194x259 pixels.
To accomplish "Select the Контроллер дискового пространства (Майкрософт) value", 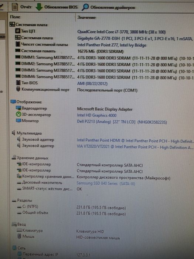I will [123, 178].
